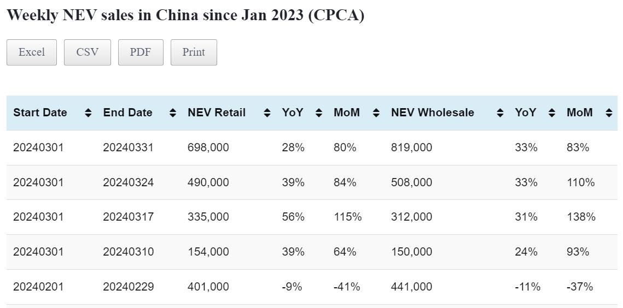Download data as CSV
Image resolution: width=623 pixels, height=308 pixels.
click(88, 52)
